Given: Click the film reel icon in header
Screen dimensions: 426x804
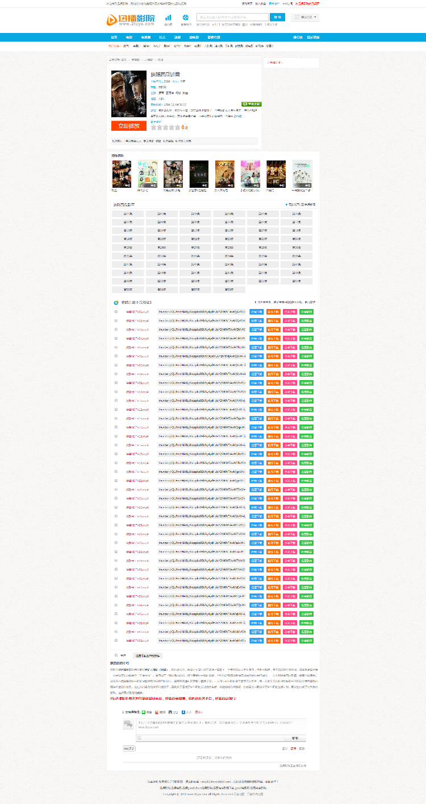Looking at the screenshot, I should 186,18.
